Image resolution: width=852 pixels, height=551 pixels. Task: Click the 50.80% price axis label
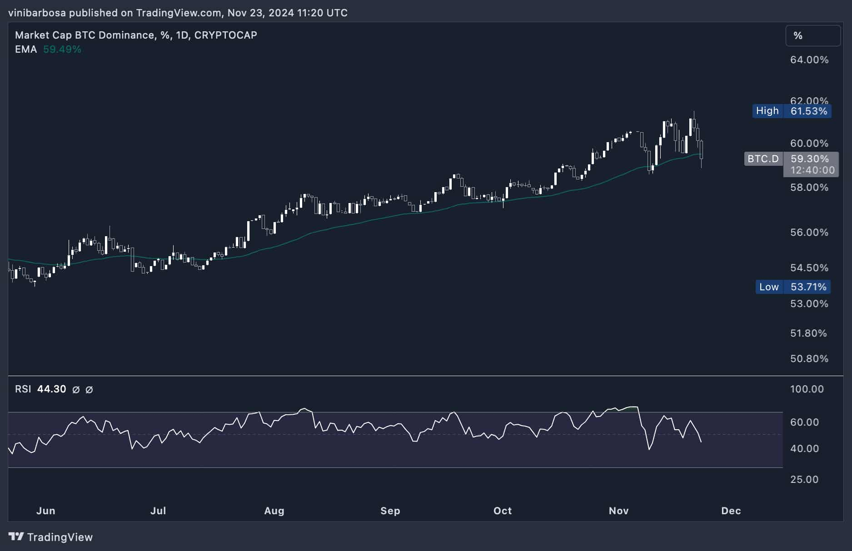coord(809,359)
